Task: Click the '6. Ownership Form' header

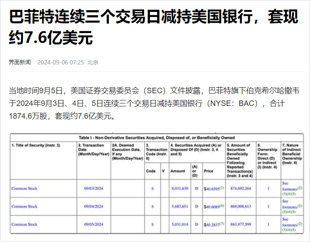Action: 267,156
